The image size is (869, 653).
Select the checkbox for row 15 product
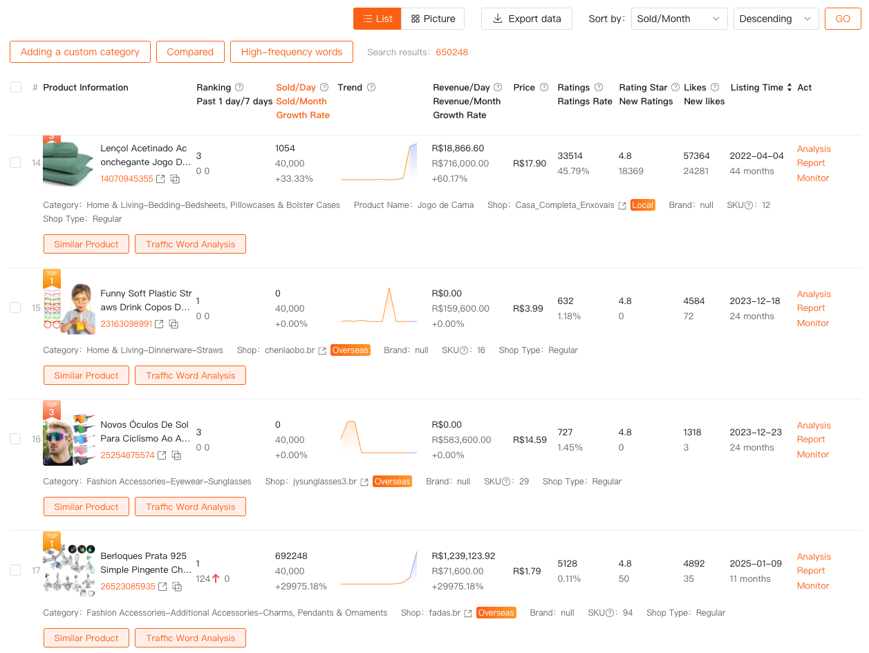point(15,307)
